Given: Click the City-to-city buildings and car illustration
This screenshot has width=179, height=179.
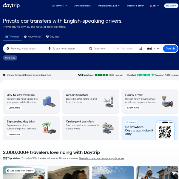Looking at the screenshot, I should pos(49,102).
